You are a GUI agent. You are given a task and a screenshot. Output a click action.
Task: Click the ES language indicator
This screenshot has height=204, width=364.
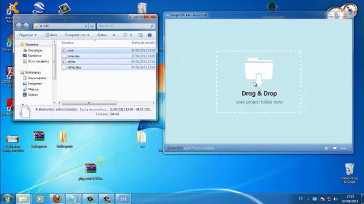tap(301, 198)
